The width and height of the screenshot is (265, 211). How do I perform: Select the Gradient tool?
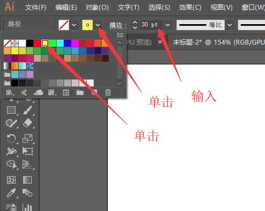[x=27, y=180]
